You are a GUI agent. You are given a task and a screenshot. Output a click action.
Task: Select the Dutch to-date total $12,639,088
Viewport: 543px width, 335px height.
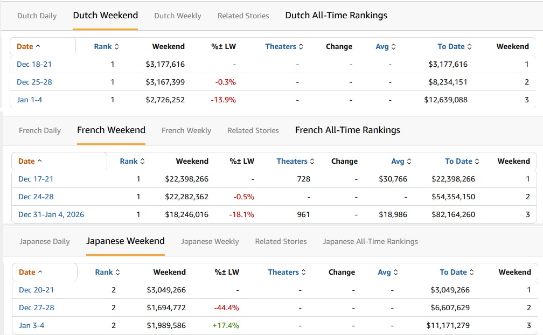point(445,100)
